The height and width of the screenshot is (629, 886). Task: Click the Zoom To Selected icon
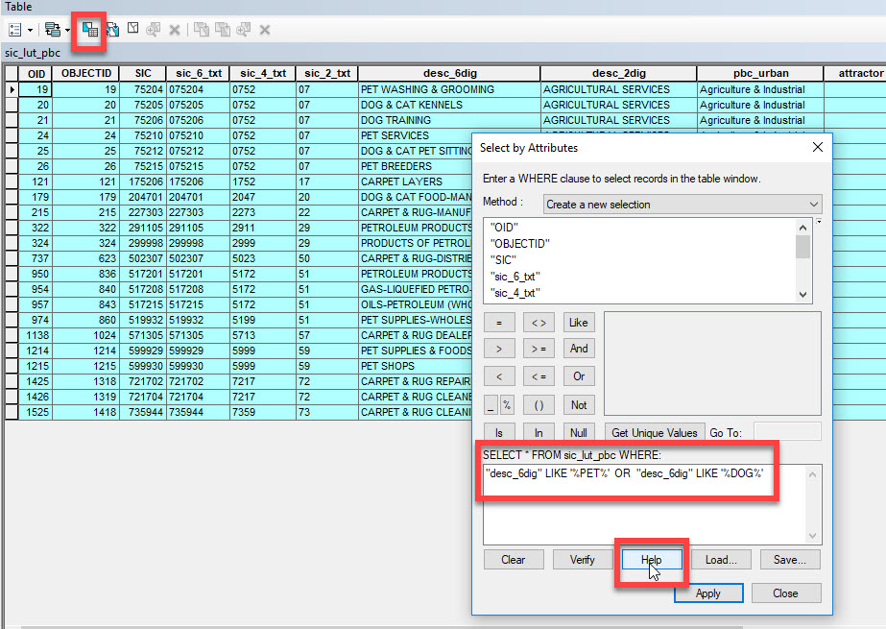[154, 30]
